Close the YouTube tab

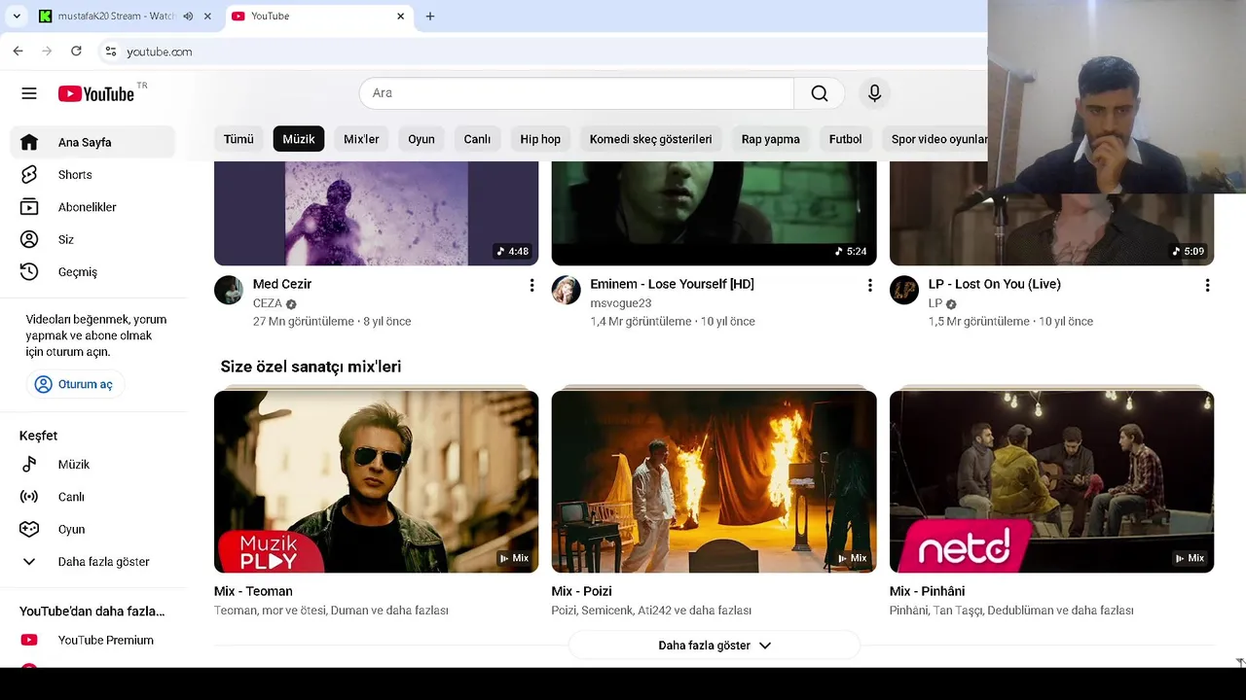(400, 17)
